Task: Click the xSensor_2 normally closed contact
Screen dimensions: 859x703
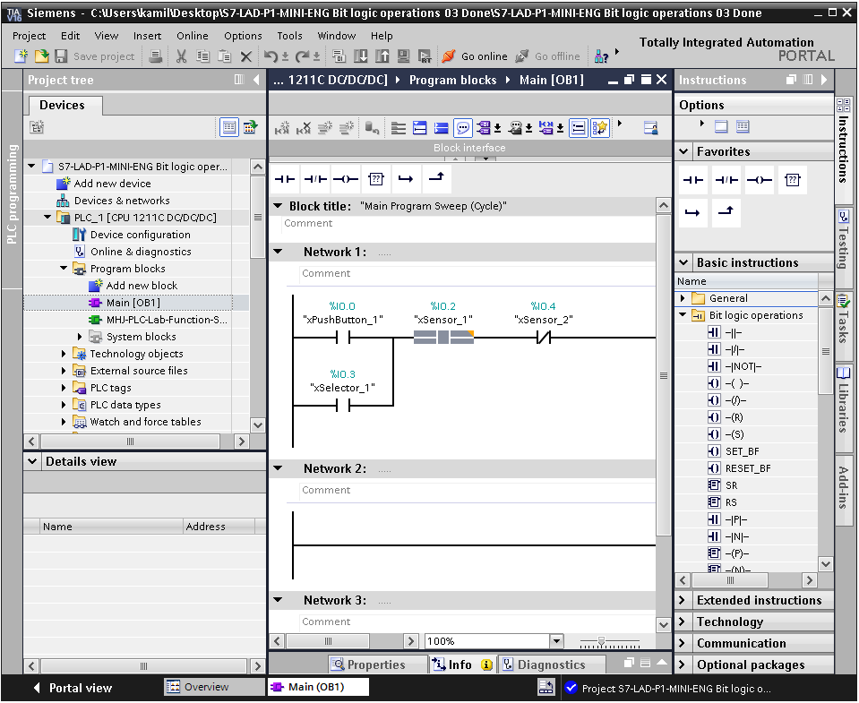Action: 544,338
